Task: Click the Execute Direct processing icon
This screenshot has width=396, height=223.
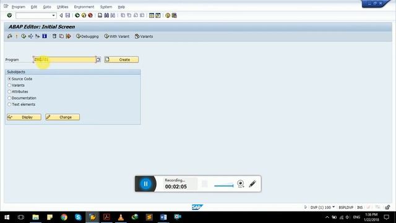Action: coord(24,36)
